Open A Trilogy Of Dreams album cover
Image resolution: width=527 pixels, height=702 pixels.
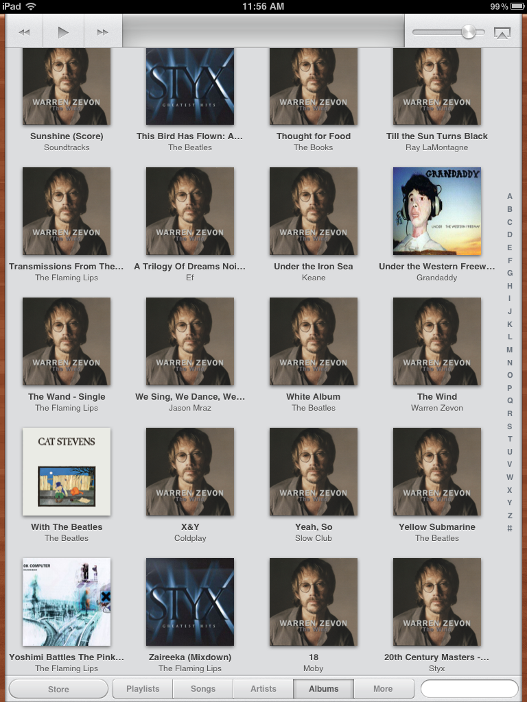pos(190,211)
